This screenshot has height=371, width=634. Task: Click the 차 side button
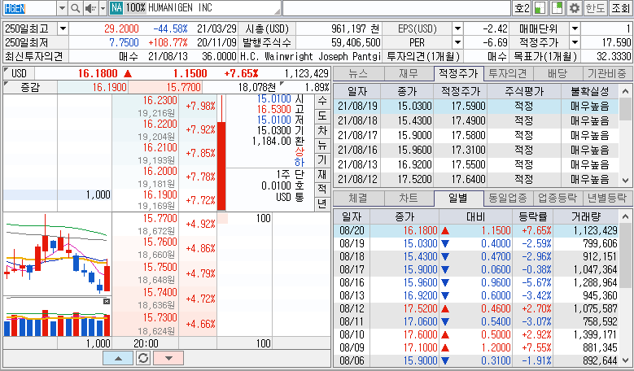tap(321, 130)
